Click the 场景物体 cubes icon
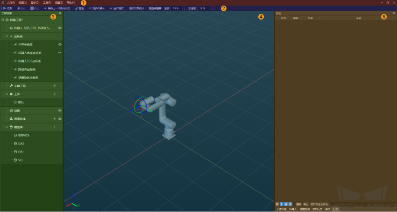This screenshot has height=212, width=397. 11,119
